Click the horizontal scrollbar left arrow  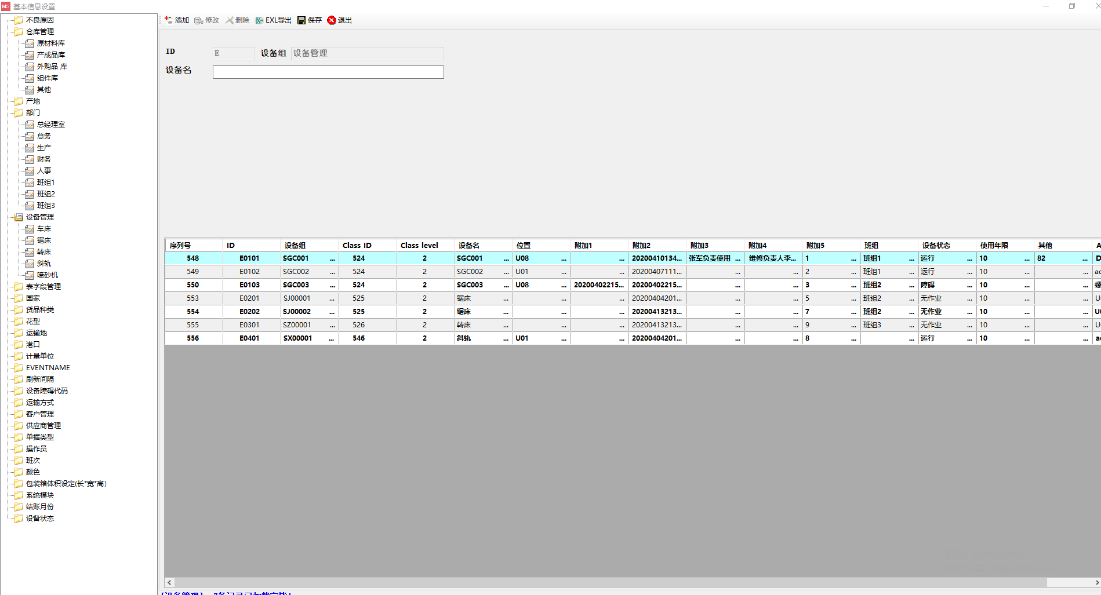tap(169, 582)
